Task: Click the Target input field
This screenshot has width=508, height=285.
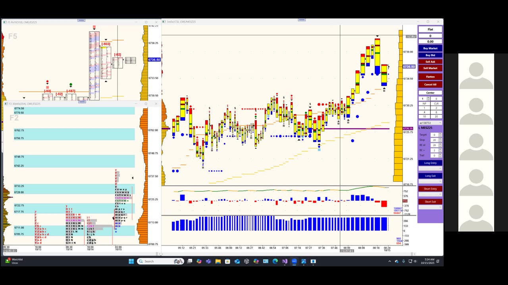Action: (434, 135)
